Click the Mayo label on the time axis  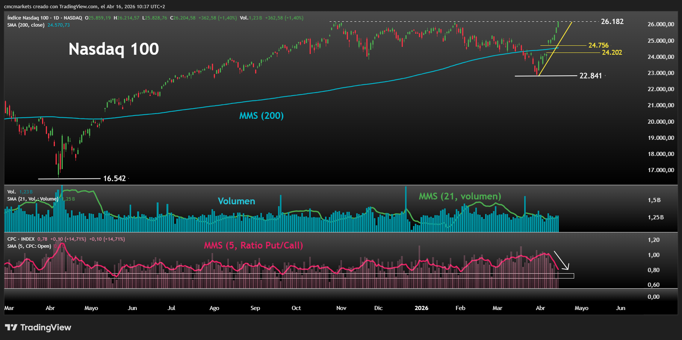click(x=581, y=308)
